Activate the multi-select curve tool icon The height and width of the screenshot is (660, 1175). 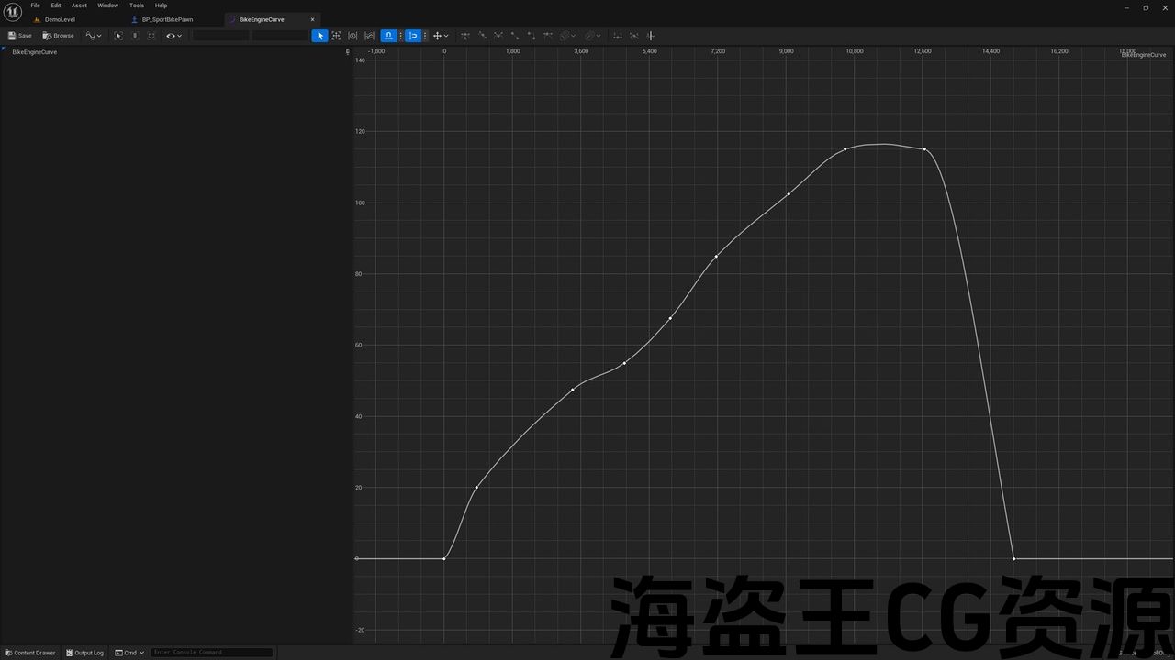369,36
